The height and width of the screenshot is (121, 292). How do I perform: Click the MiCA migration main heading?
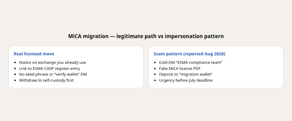tap(146, 36)
